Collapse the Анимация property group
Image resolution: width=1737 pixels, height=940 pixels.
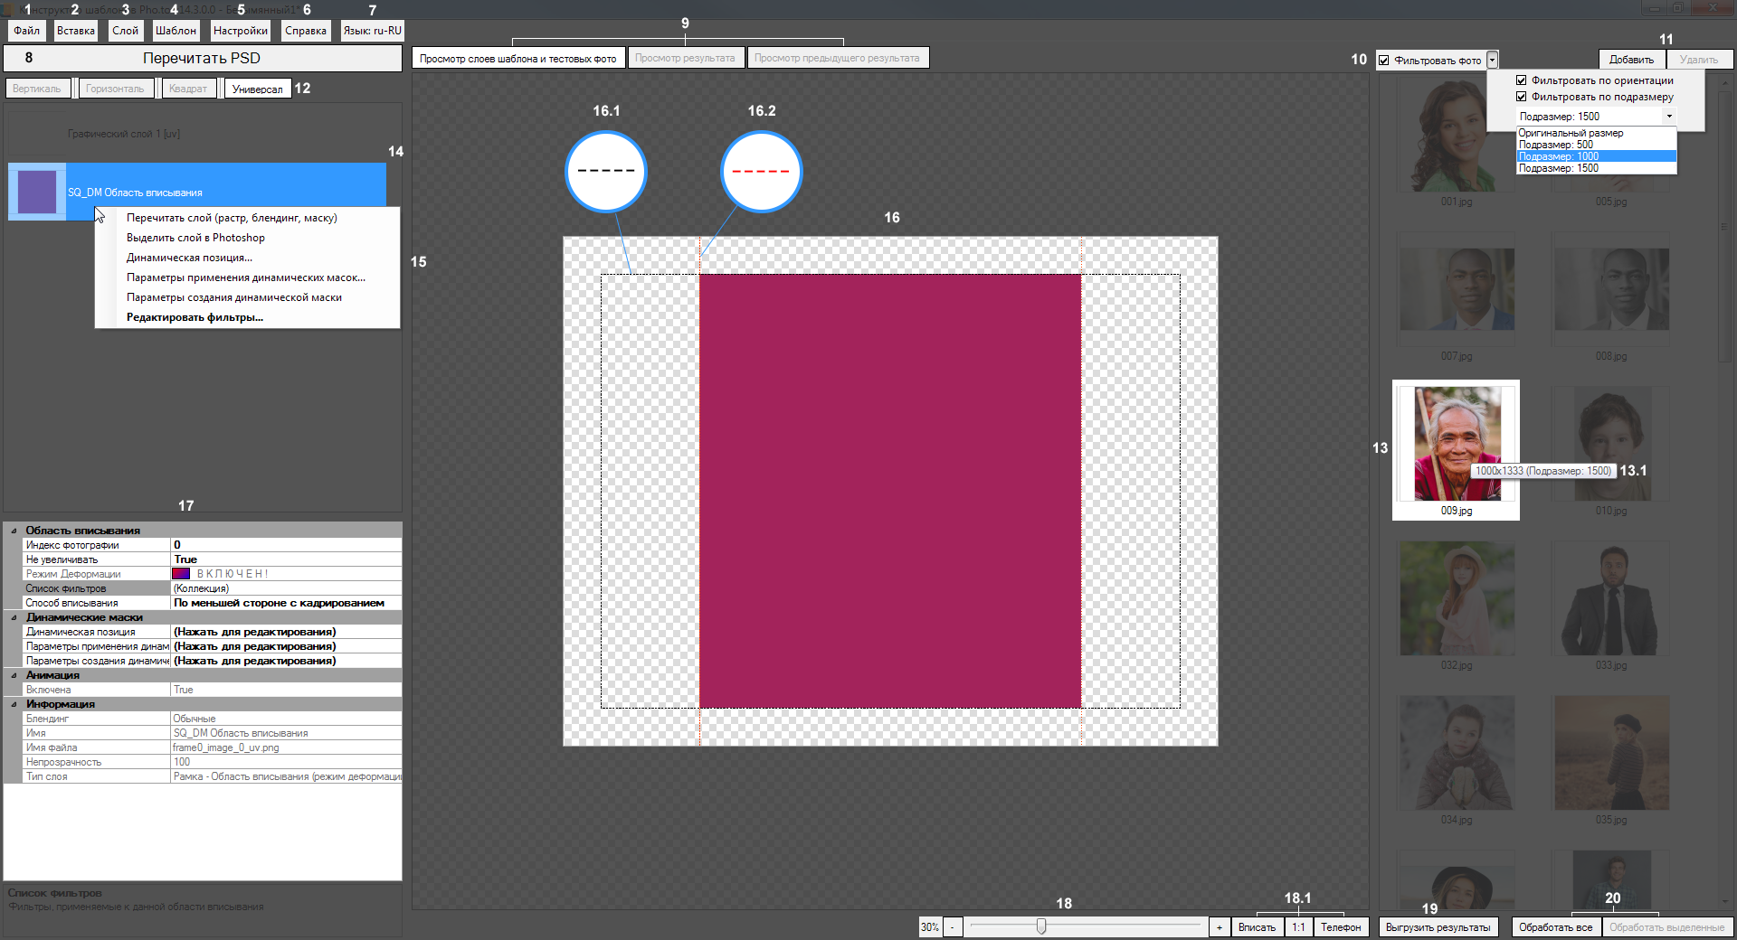[x=14, y=675]
